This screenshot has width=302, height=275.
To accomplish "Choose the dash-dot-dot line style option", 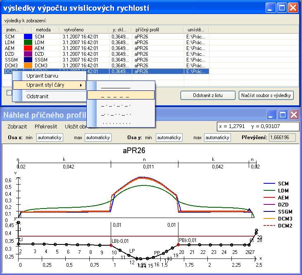I will click(121, 115).
